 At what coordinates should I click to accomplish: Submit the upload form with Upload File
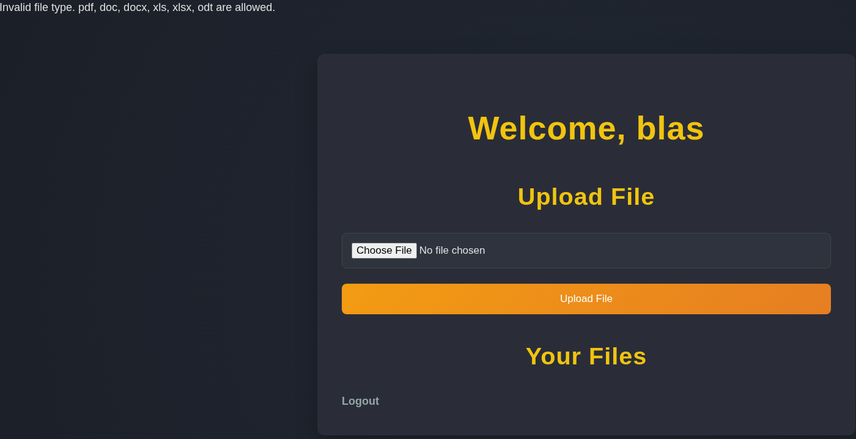pos(585,298)
